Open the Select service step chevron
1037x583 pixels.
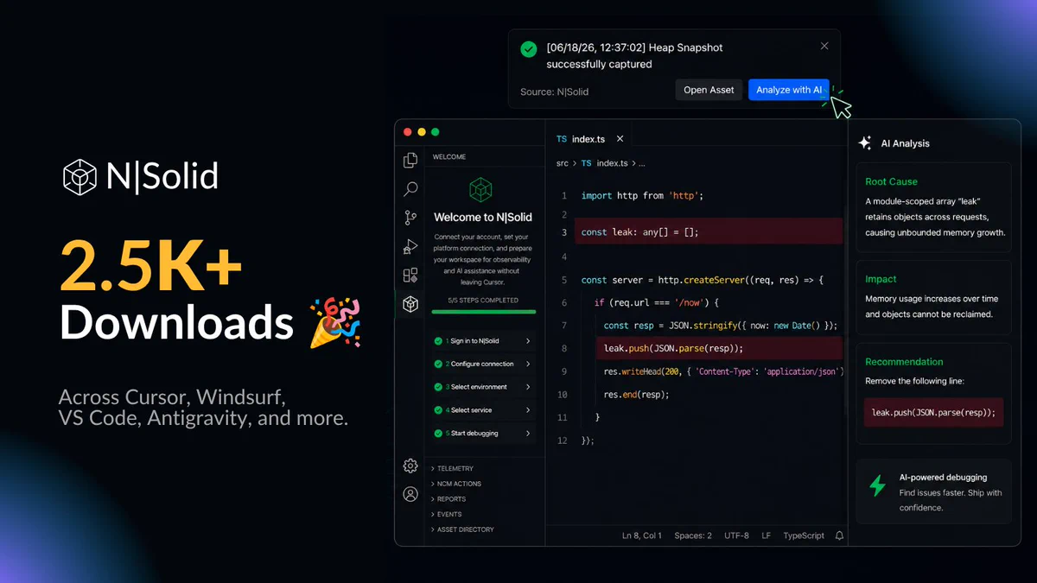click(x=528, y=410)
